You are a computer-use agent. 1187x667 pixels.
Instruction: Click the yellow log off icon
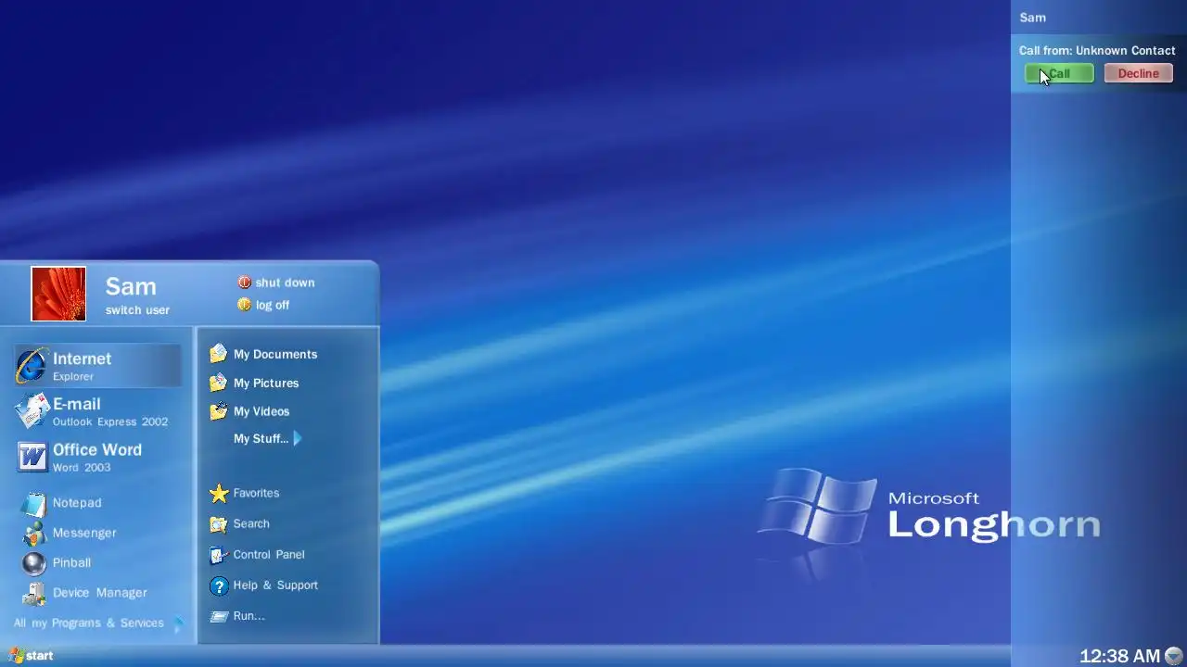tap(245, 305)
